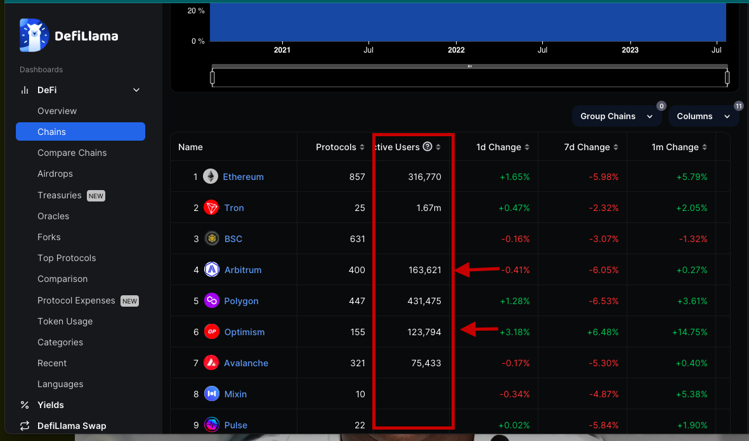This screenshot has width=749, height=441.
Task: Open Comparison in sidebar
Action: pyautogui.click(x=63, y=279)
